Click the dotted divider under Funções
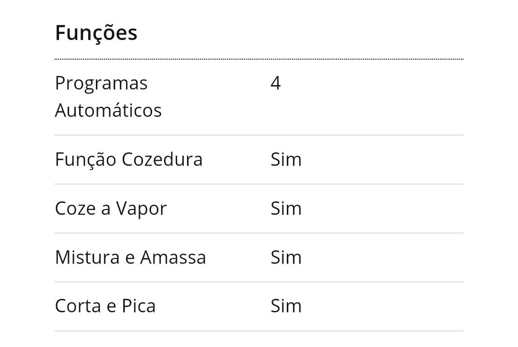518x347 pixels. 259,60
